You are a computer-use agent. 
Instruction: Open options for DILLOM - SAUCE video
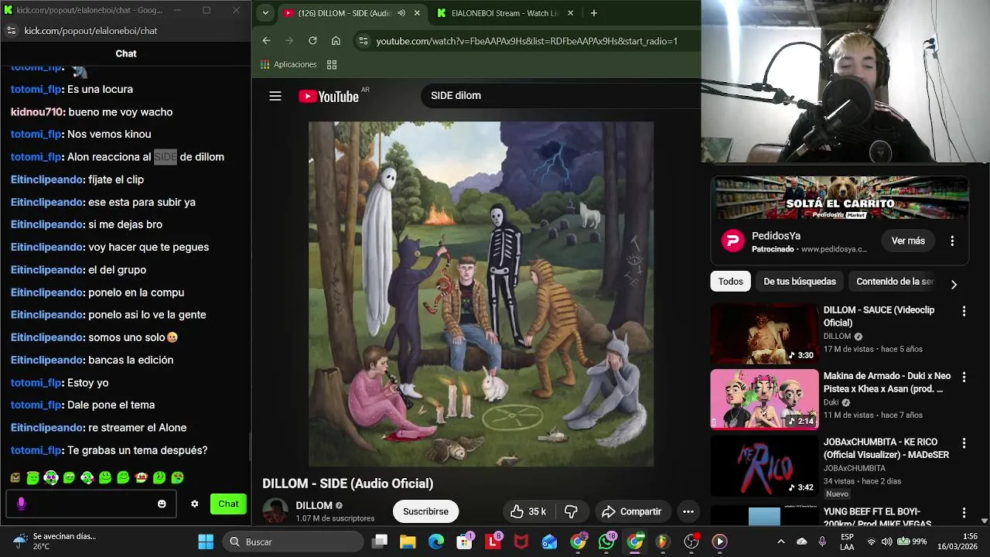click(964, 311)
